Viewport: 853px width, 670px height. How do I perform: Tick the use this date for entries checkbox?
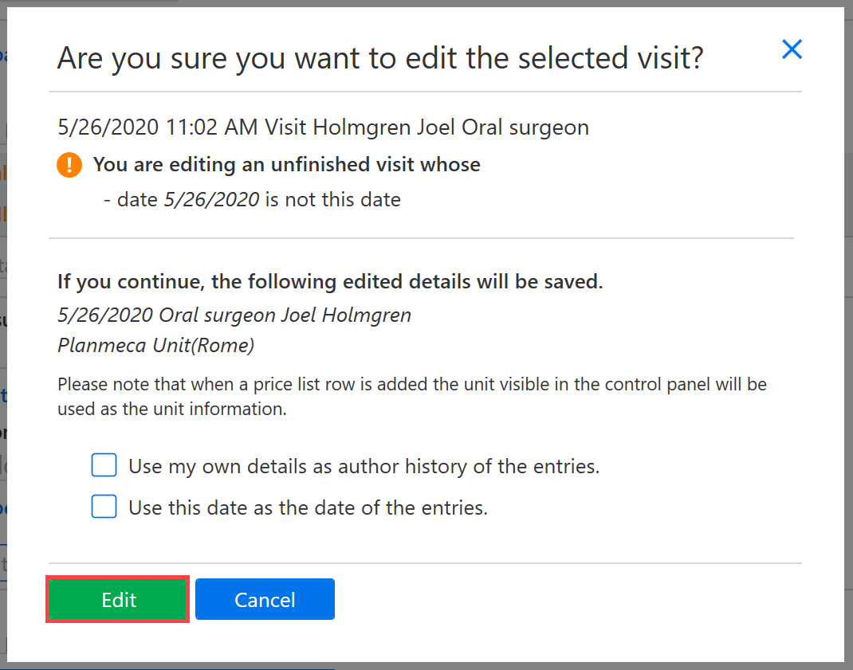pos(104,507)
